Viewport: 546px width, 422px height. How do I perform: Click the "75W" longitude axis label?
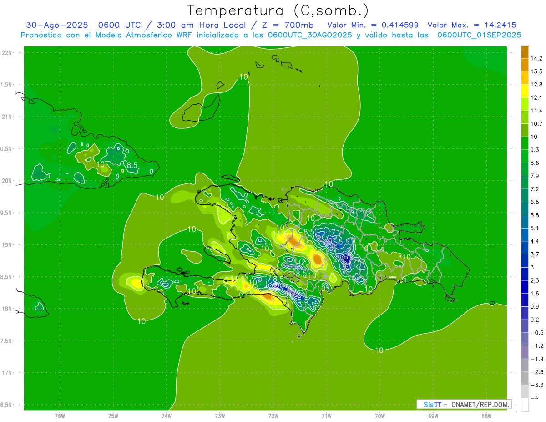(113, 416)
